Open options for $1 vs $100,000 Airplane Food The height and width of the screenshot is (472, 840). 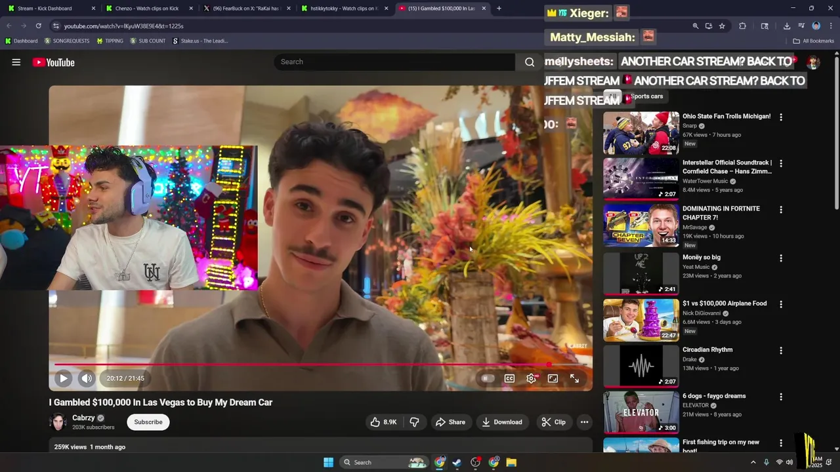tap(781, 304)
